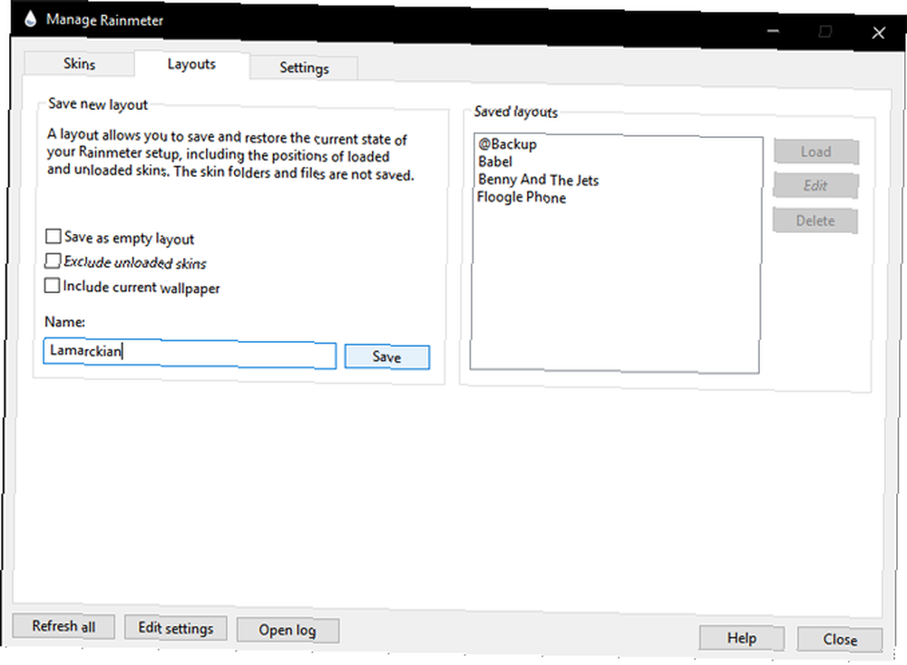Switch to the Skins tab
The width and height of the screenshot is (907, 665).
pyautogui.click(x=79, y=64)
